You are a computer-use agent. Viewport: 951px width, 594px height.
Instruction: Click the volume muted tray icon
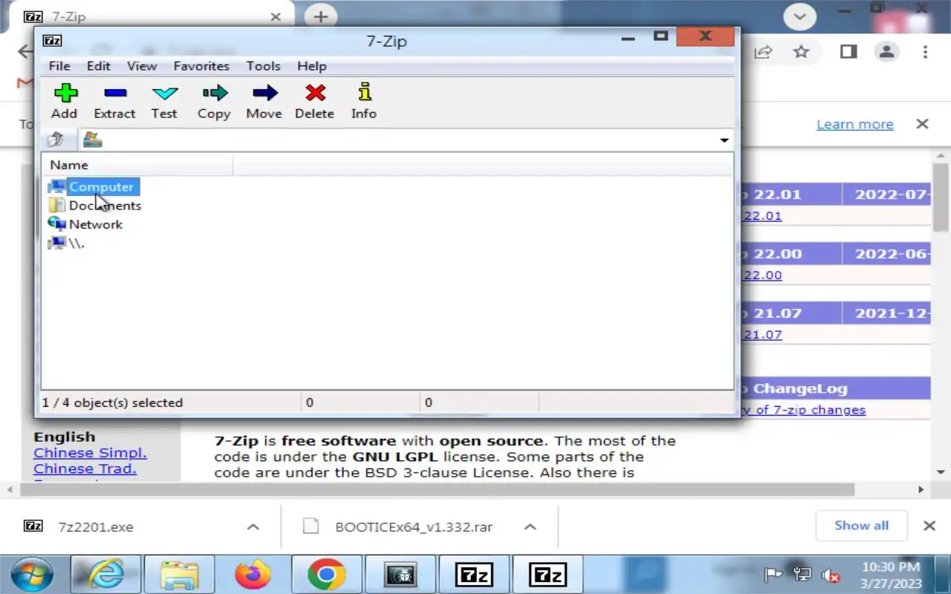click(x=831, y=575)
